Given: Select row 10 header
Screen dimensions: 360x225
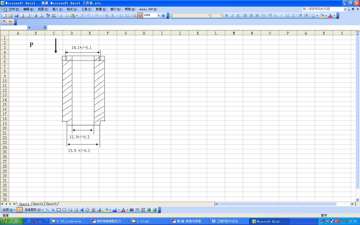Looking at the screenshot, I should click(4, 81).
